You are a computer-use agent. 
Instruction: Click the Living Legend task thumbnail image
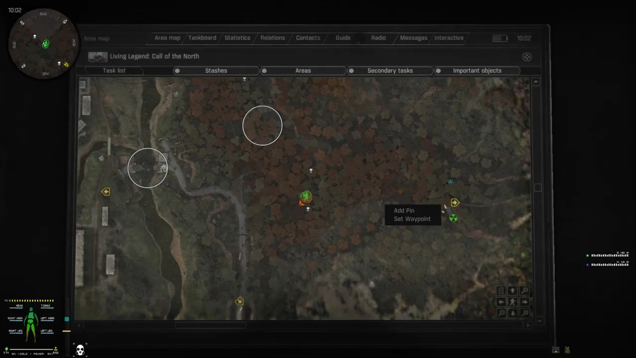point(98,57)
